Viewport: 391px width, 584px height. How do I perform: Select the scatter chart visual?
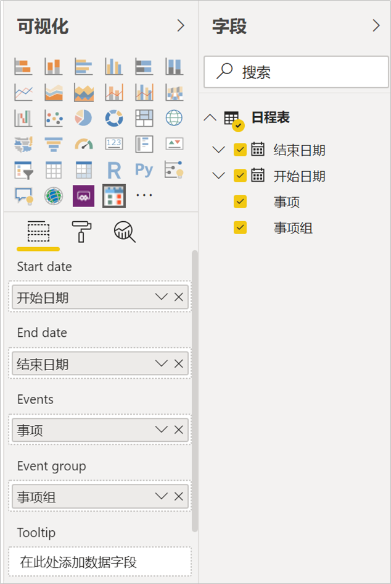coord(54,117)
